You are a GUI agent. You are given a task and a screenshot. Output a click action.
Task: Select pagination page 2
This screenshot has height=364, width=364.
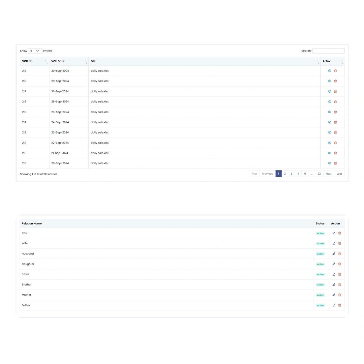point(285,174)
